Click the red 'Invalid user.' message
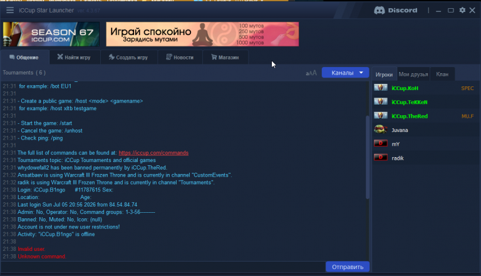The image size is (481, 276). (31, 249)
